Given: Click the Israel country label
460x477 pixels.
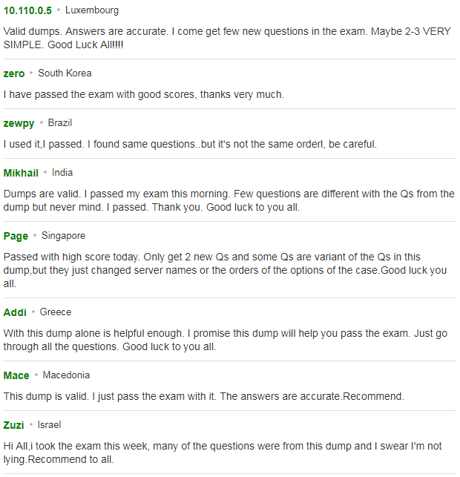Looking at the screenshot, I should pos(49,425).
